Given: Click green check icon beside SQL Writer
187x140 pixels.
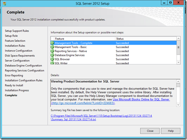Looking at the screenshot, I should pos(52,63).
